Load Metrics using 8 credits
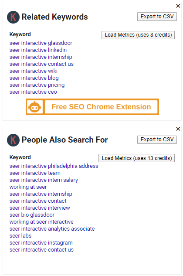Viewport: 183px width, 276px height. [x=138, y=35]
